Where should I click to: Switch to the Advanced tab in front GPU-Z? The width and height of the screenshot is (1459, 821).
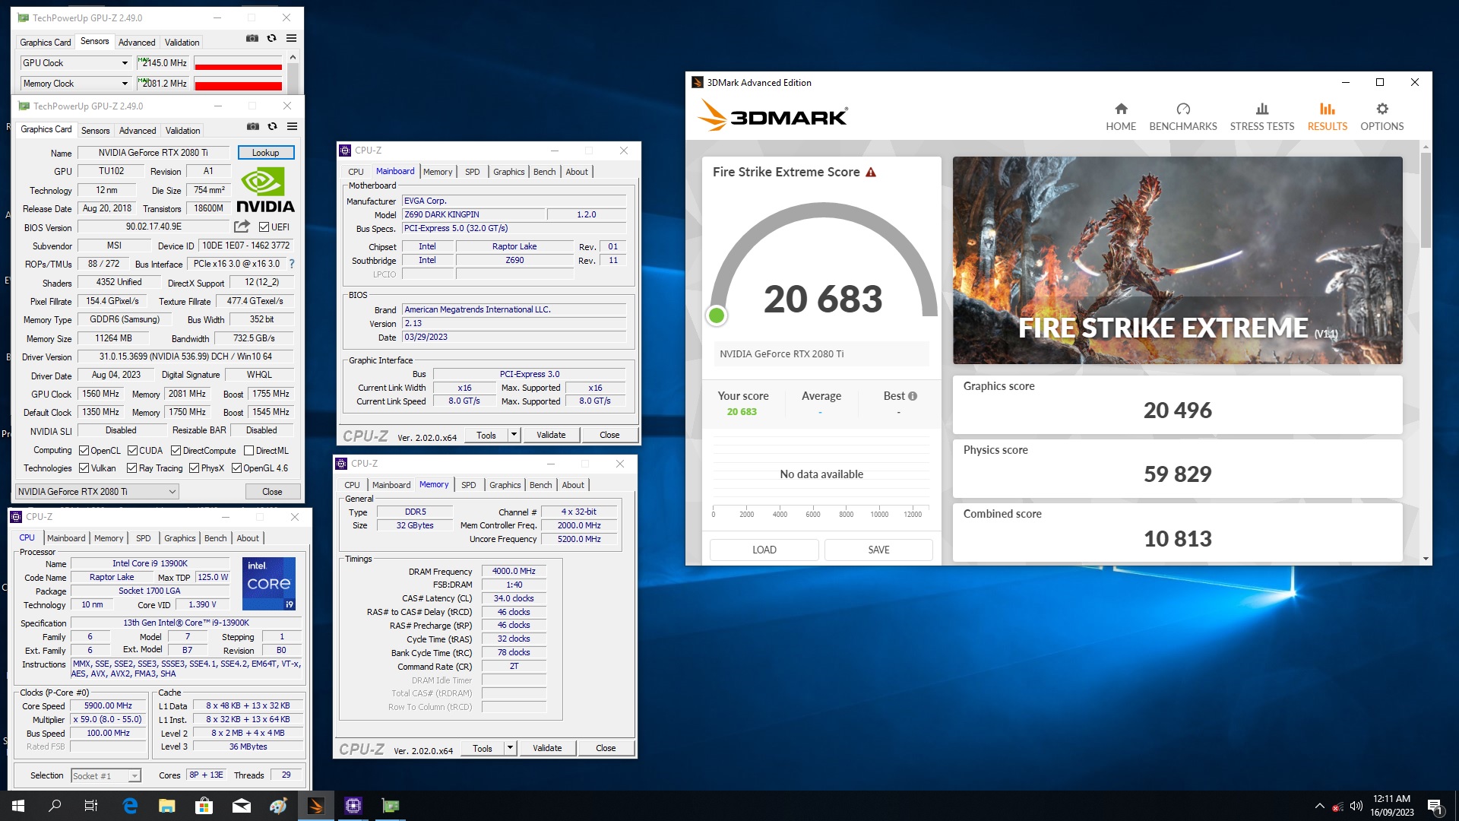[138, 131]
